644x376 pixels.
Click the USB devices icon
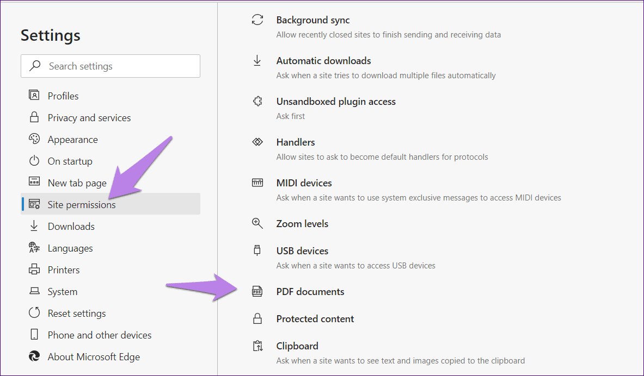257,250
